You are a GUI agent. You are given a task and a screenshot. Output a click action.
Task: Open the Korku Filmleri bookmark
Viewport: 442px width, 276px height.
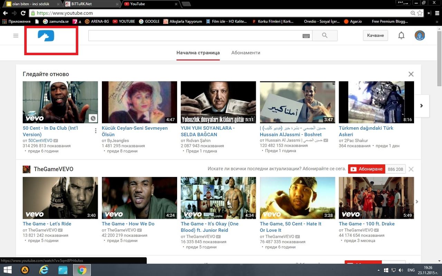(x=272, y=21)
